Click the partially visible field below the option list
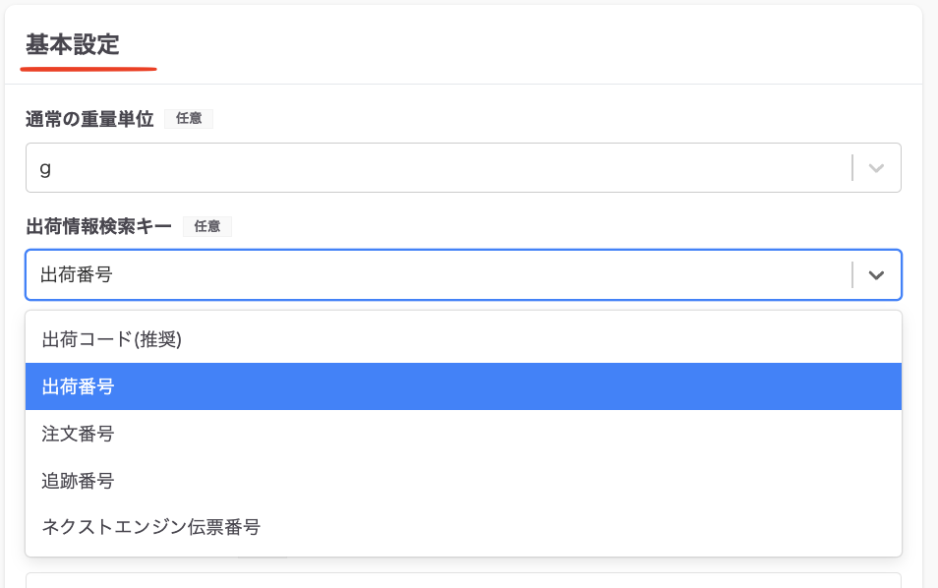Image resolution: width=938 pixels, height=588 pixels. point(462,580)
